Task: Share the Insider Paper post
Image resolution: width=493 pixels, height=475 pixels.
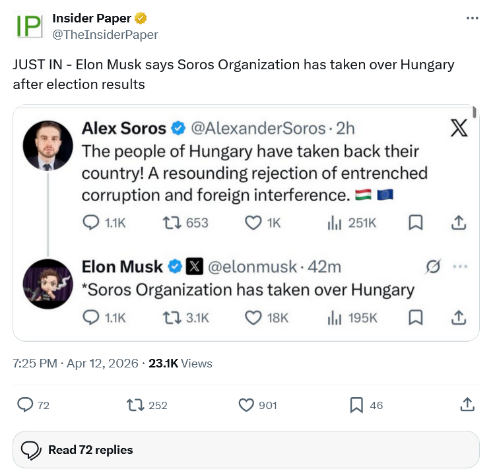Action: [467, 404]
